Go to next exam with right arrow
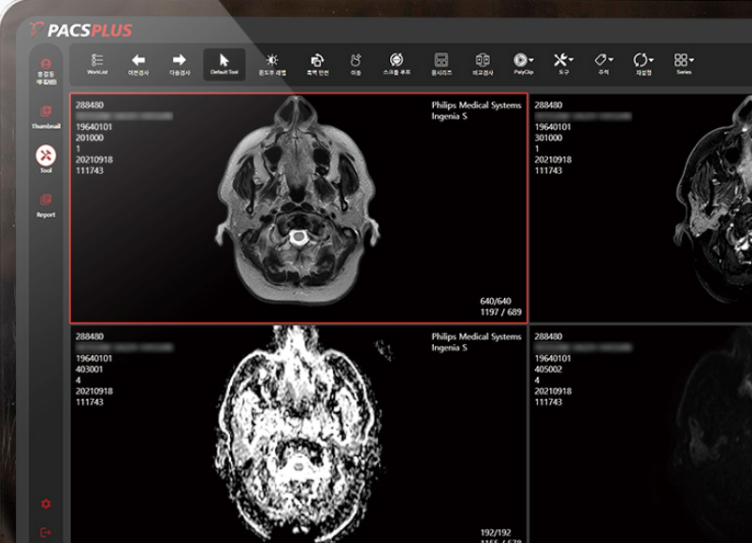Screen dimensions: 752x543 (x=180, y=64)
